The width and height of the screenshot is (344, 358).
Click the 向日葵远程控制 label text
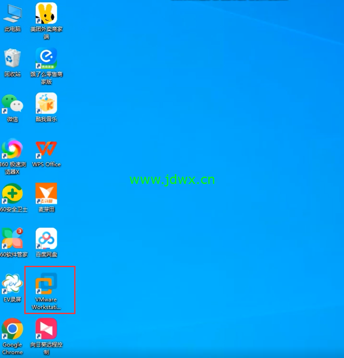(46, 348)
